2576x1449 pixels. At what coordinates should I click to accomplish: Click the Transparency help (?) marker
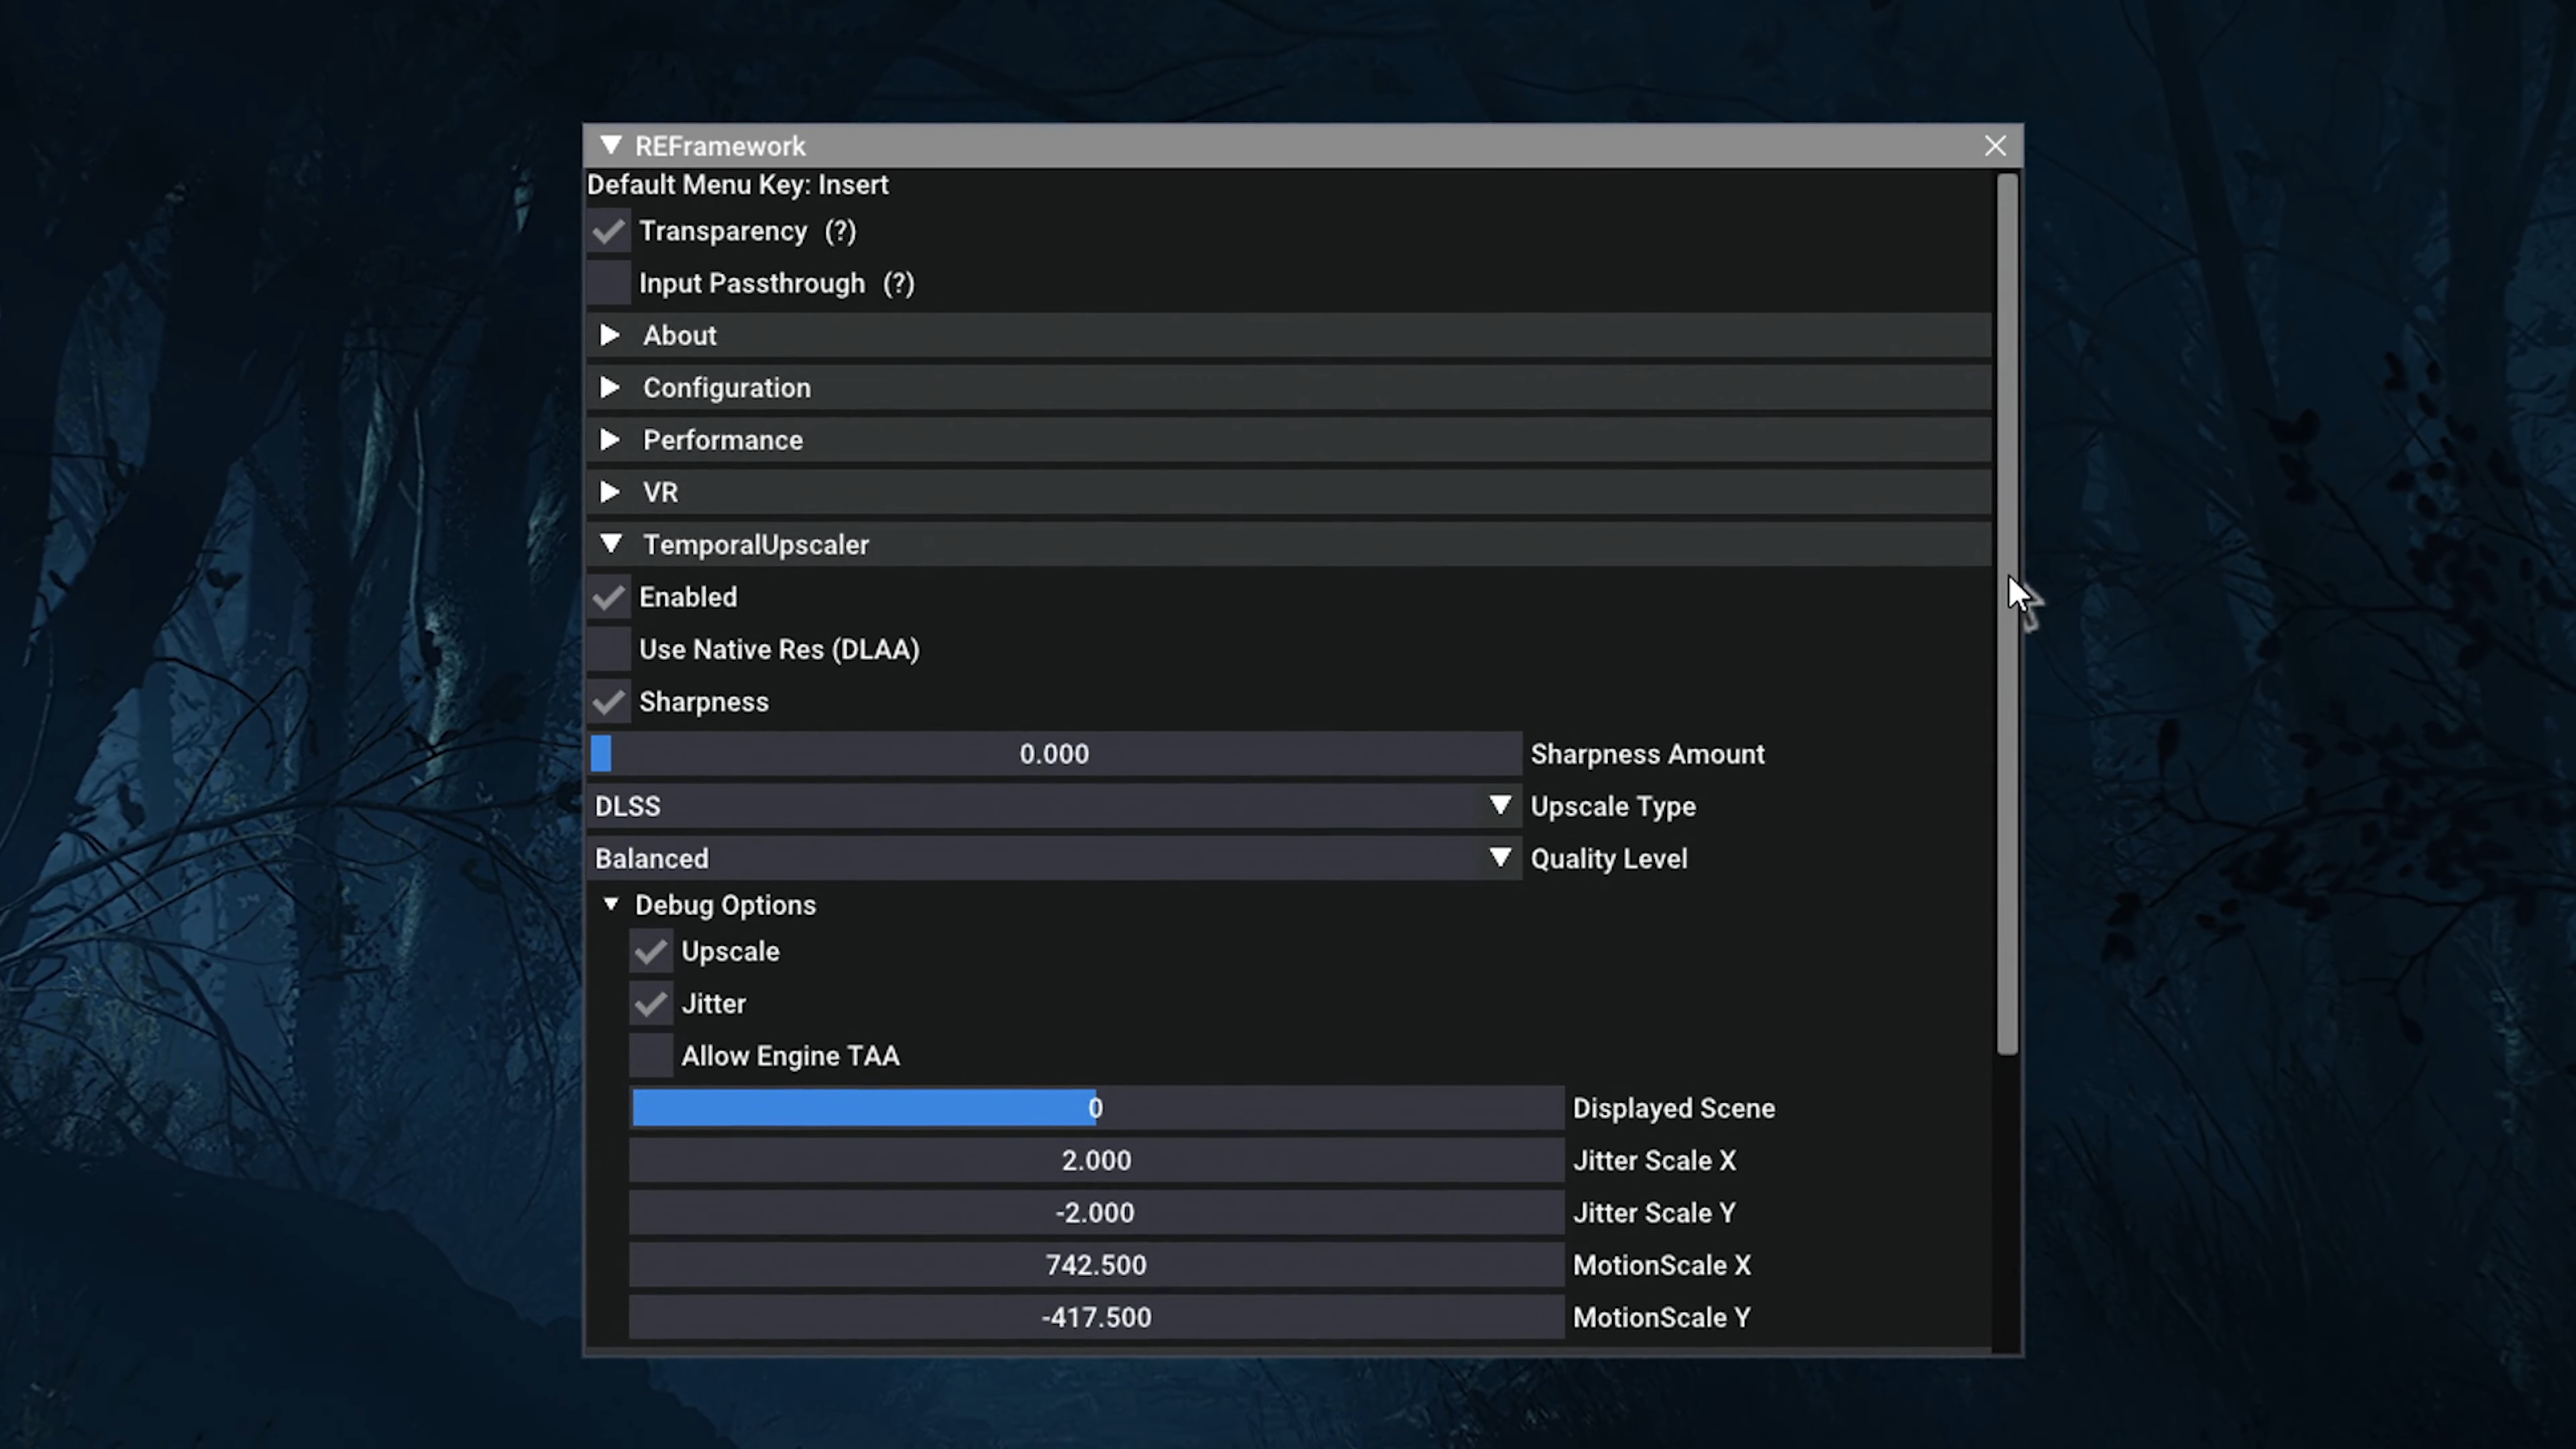click(x=840, y=232)
